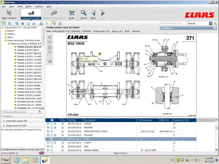219x164 pixels.
Task: Open the View menu
Action: point(12,6)
